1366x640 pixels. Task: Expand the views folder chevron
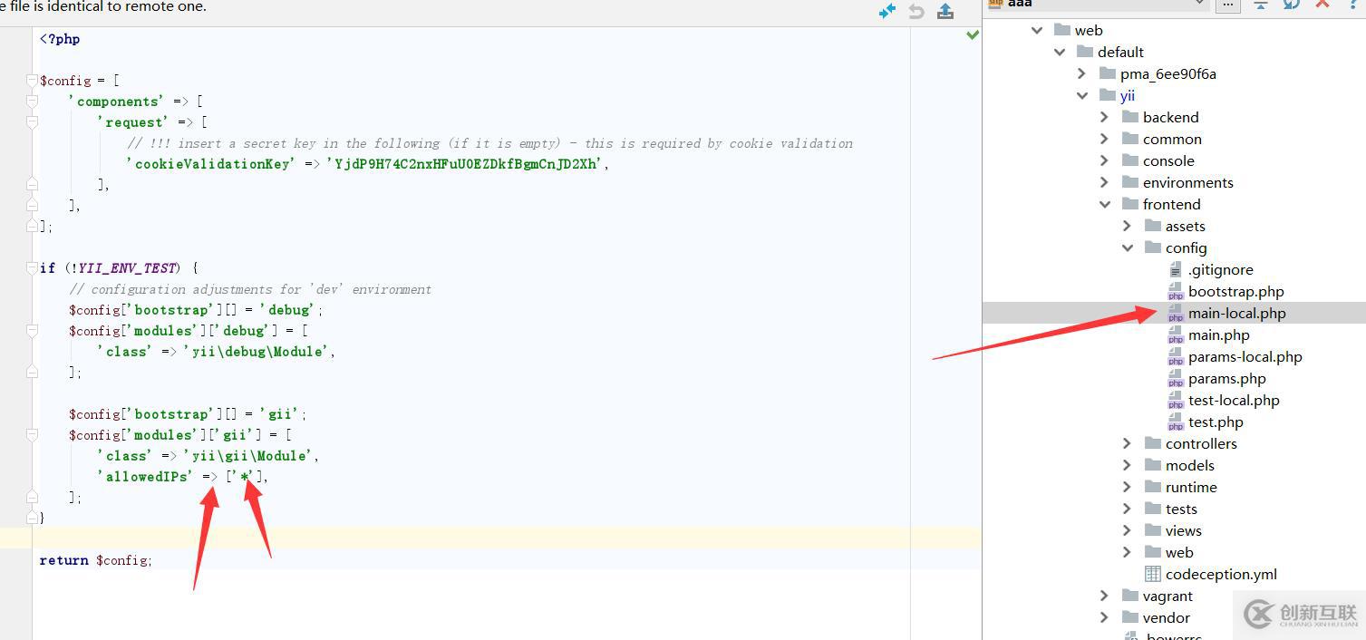point(1128,530)
